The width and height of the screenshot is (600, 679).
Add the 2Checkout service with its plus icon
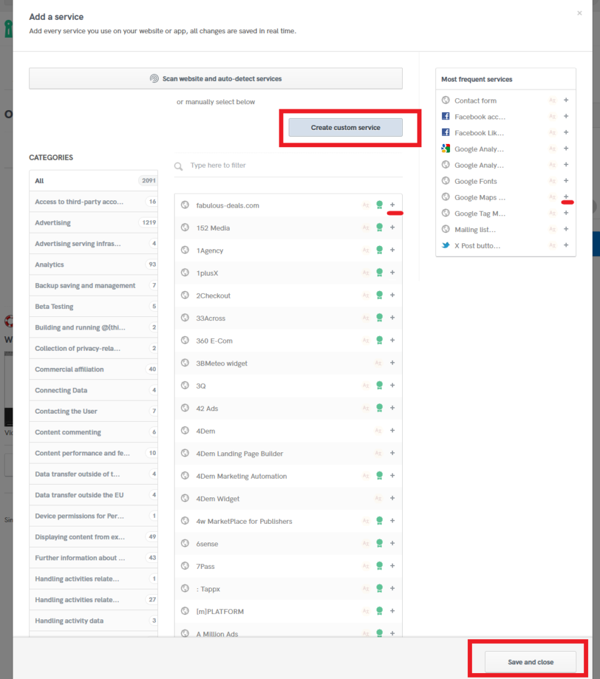coord(392,295)
